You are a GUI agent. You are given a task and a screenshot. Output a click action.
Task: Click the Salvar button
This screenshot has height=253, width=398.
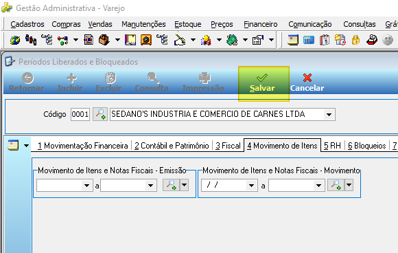262,83
